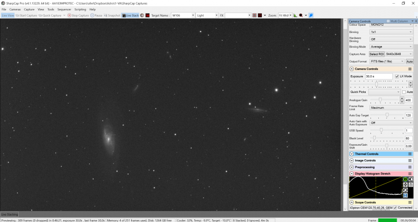
Task: Click the black-white contrast histogram icon
Action: [x=411, y=179]
